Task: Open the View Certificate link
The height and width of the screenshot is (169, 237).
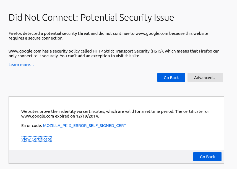Action: click(36, 139)
